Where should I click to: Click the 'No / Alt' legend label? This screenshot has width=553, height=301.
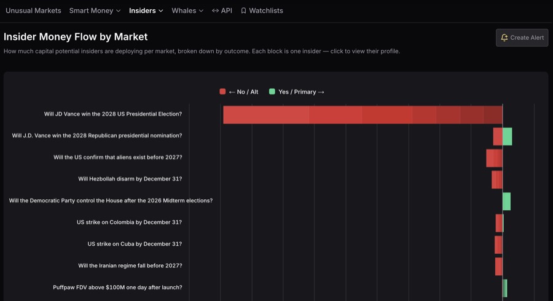[243, 92]
